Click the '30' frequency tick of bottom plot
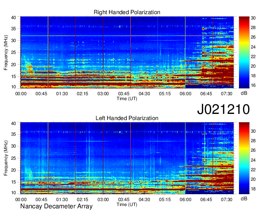This screenshot has height=211, width=260. [13, 146]
